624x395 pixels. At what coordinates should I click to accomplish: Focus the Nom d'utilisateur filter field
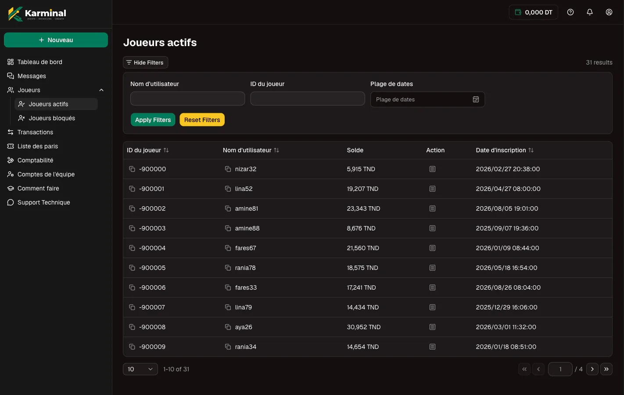click(187, 99)
